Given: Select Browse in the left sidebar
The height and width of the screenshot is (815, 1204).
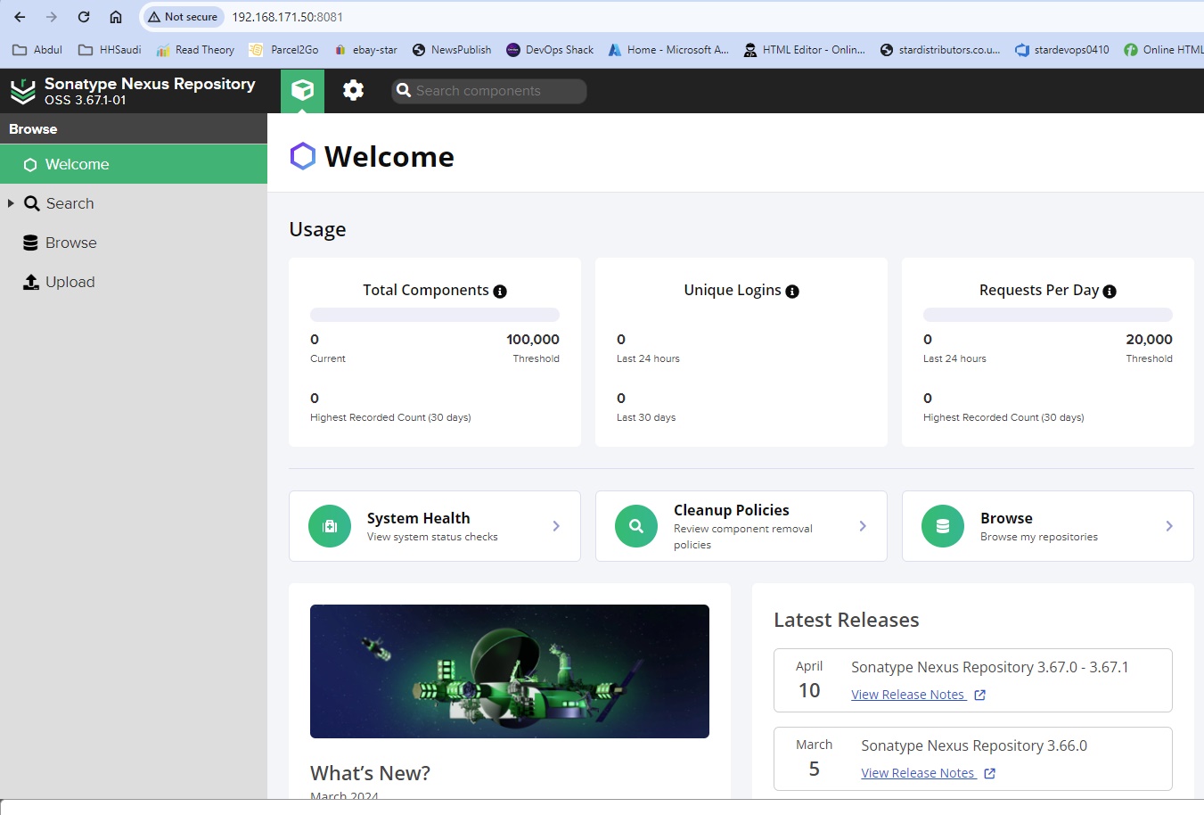Looking at the screenshot, I should (x=70, y=243).
